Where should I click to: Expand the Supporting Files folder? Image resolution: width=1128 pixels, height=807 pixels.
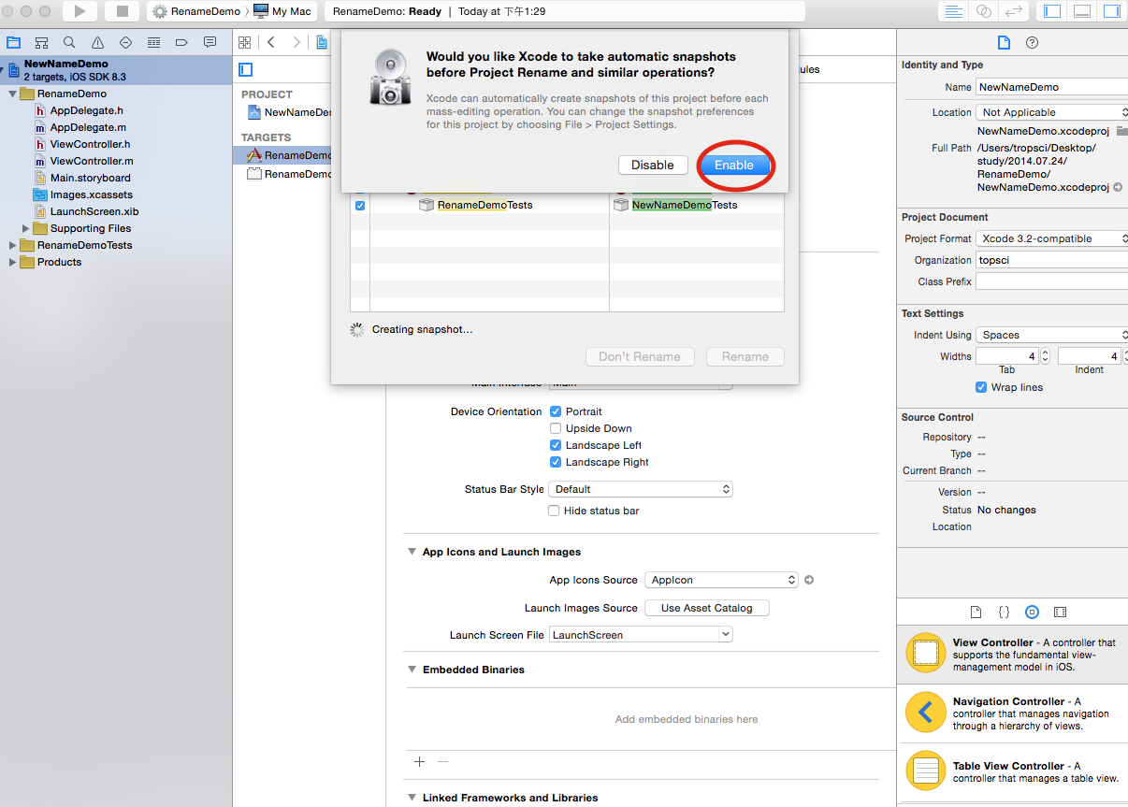click(27, 228)
